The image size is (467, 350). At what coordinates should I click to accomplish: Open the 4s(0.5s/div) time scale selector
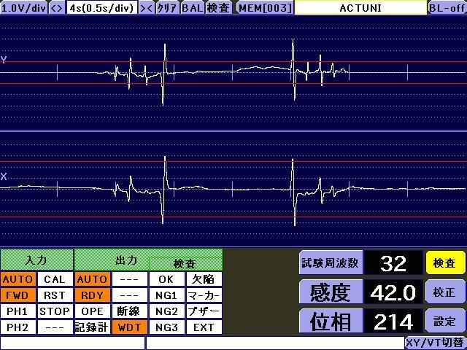click(101, 7)
